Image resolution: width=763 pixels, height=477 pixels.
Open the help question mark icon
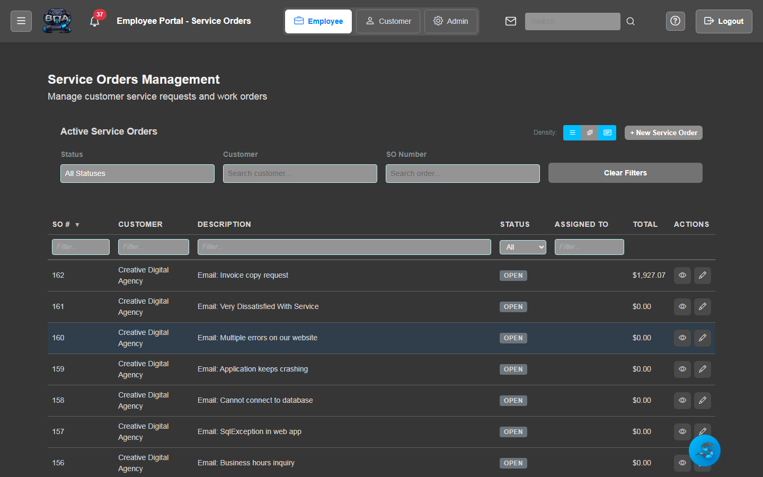pyautogui.click(x=675, y=21)
